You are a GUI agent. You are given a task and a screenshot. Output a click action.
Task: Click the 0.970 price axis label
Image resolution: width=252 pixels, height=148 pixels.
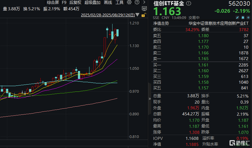coord(134,91)
